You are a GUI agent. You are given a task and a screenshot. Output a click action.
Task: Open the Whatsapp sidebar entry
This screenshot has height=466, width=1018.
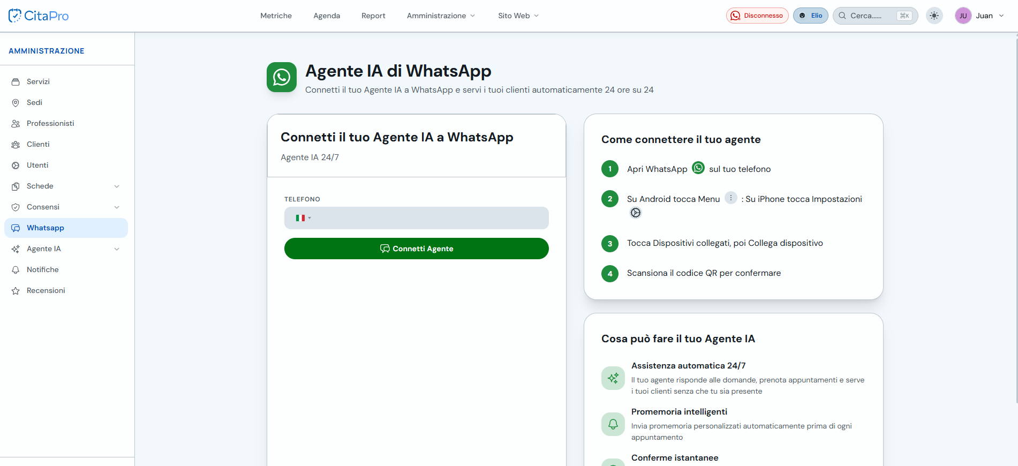[66, 228]
